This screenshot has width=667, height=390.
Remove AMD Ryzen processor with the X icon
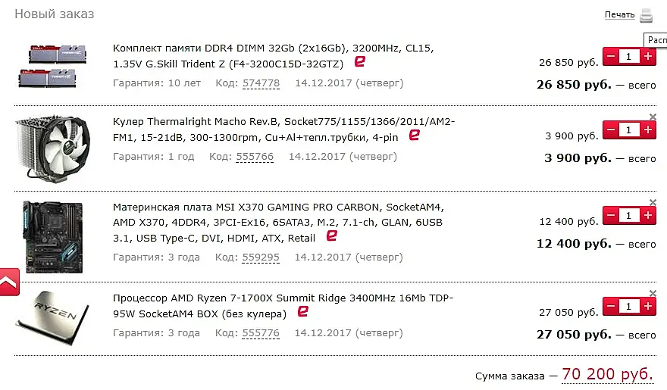[653, 293]
